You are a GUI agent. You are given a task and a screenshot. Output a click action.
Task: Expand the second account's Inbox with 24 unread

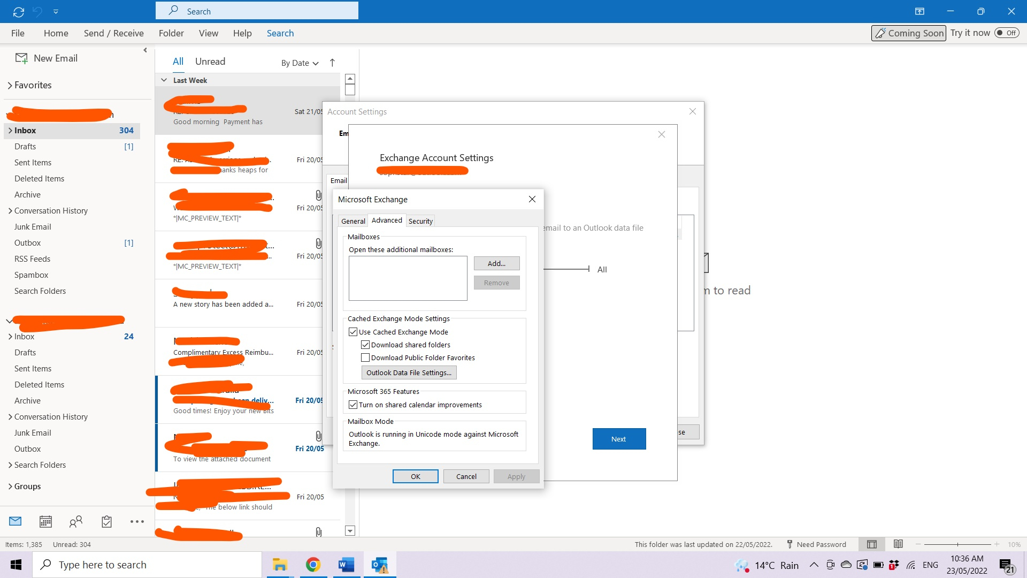[10, 337]
